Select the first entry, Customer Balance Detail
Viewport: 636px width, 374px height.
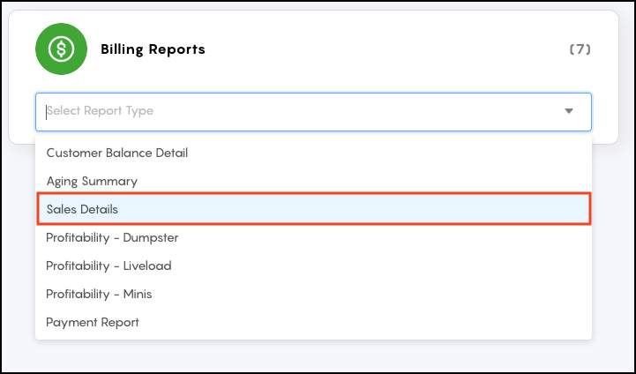313,153
